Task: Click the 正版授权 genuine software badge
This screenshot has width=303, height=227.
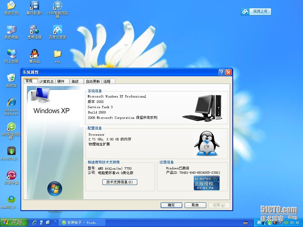Action: pos(207,183)
